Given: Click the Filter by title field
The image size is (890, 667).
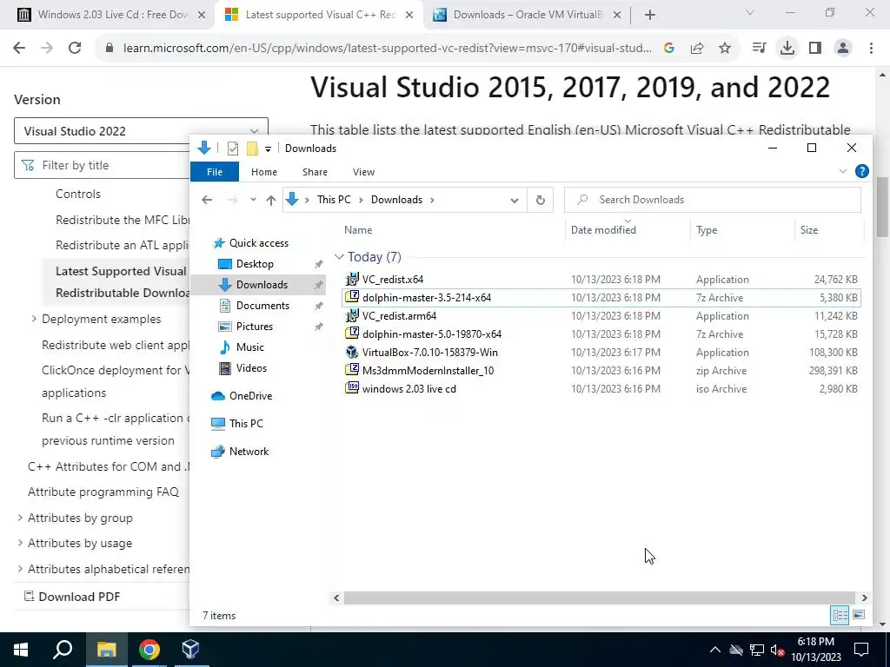Looking at the screenshot, I should click(103, 165).
